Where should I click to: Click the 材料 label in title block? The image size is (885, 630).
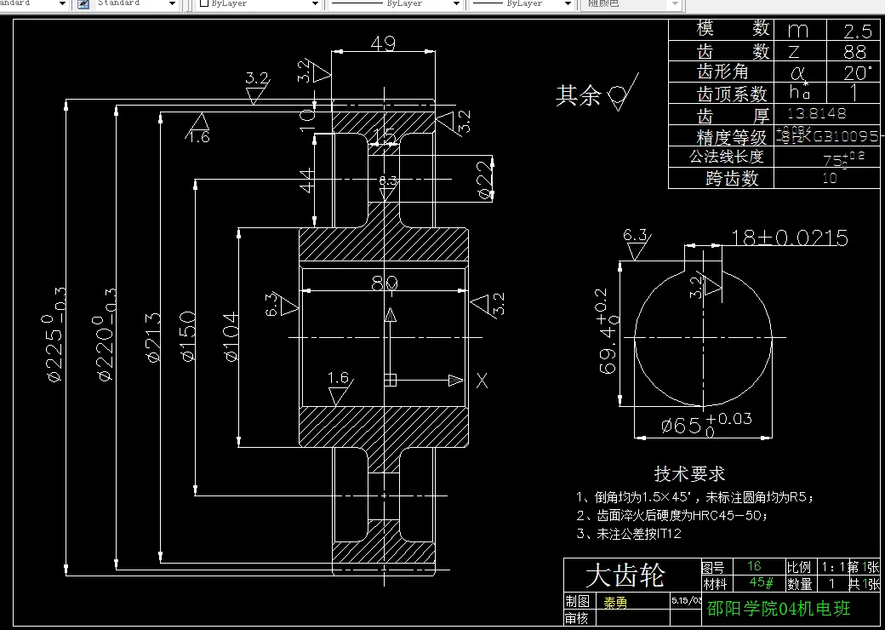(x=715, y=584)
